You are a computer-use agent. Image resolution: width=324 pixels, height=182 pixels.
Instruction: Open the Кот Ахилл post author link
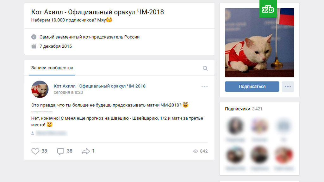click(100, 86)
